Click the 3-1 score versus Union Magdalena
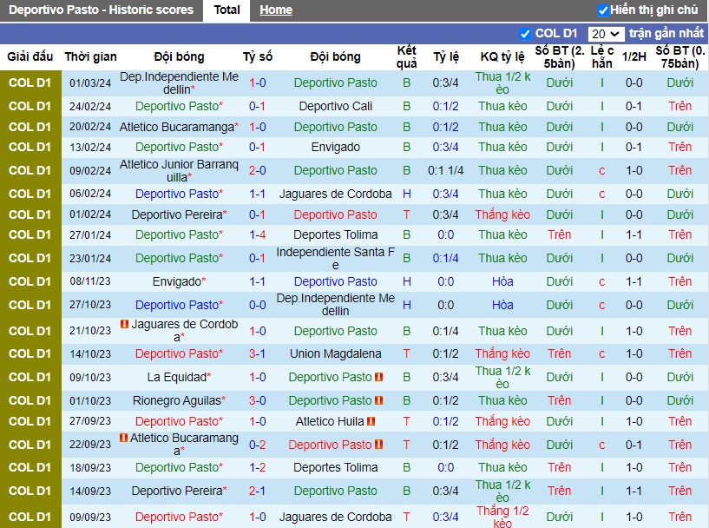 (257, 353)
